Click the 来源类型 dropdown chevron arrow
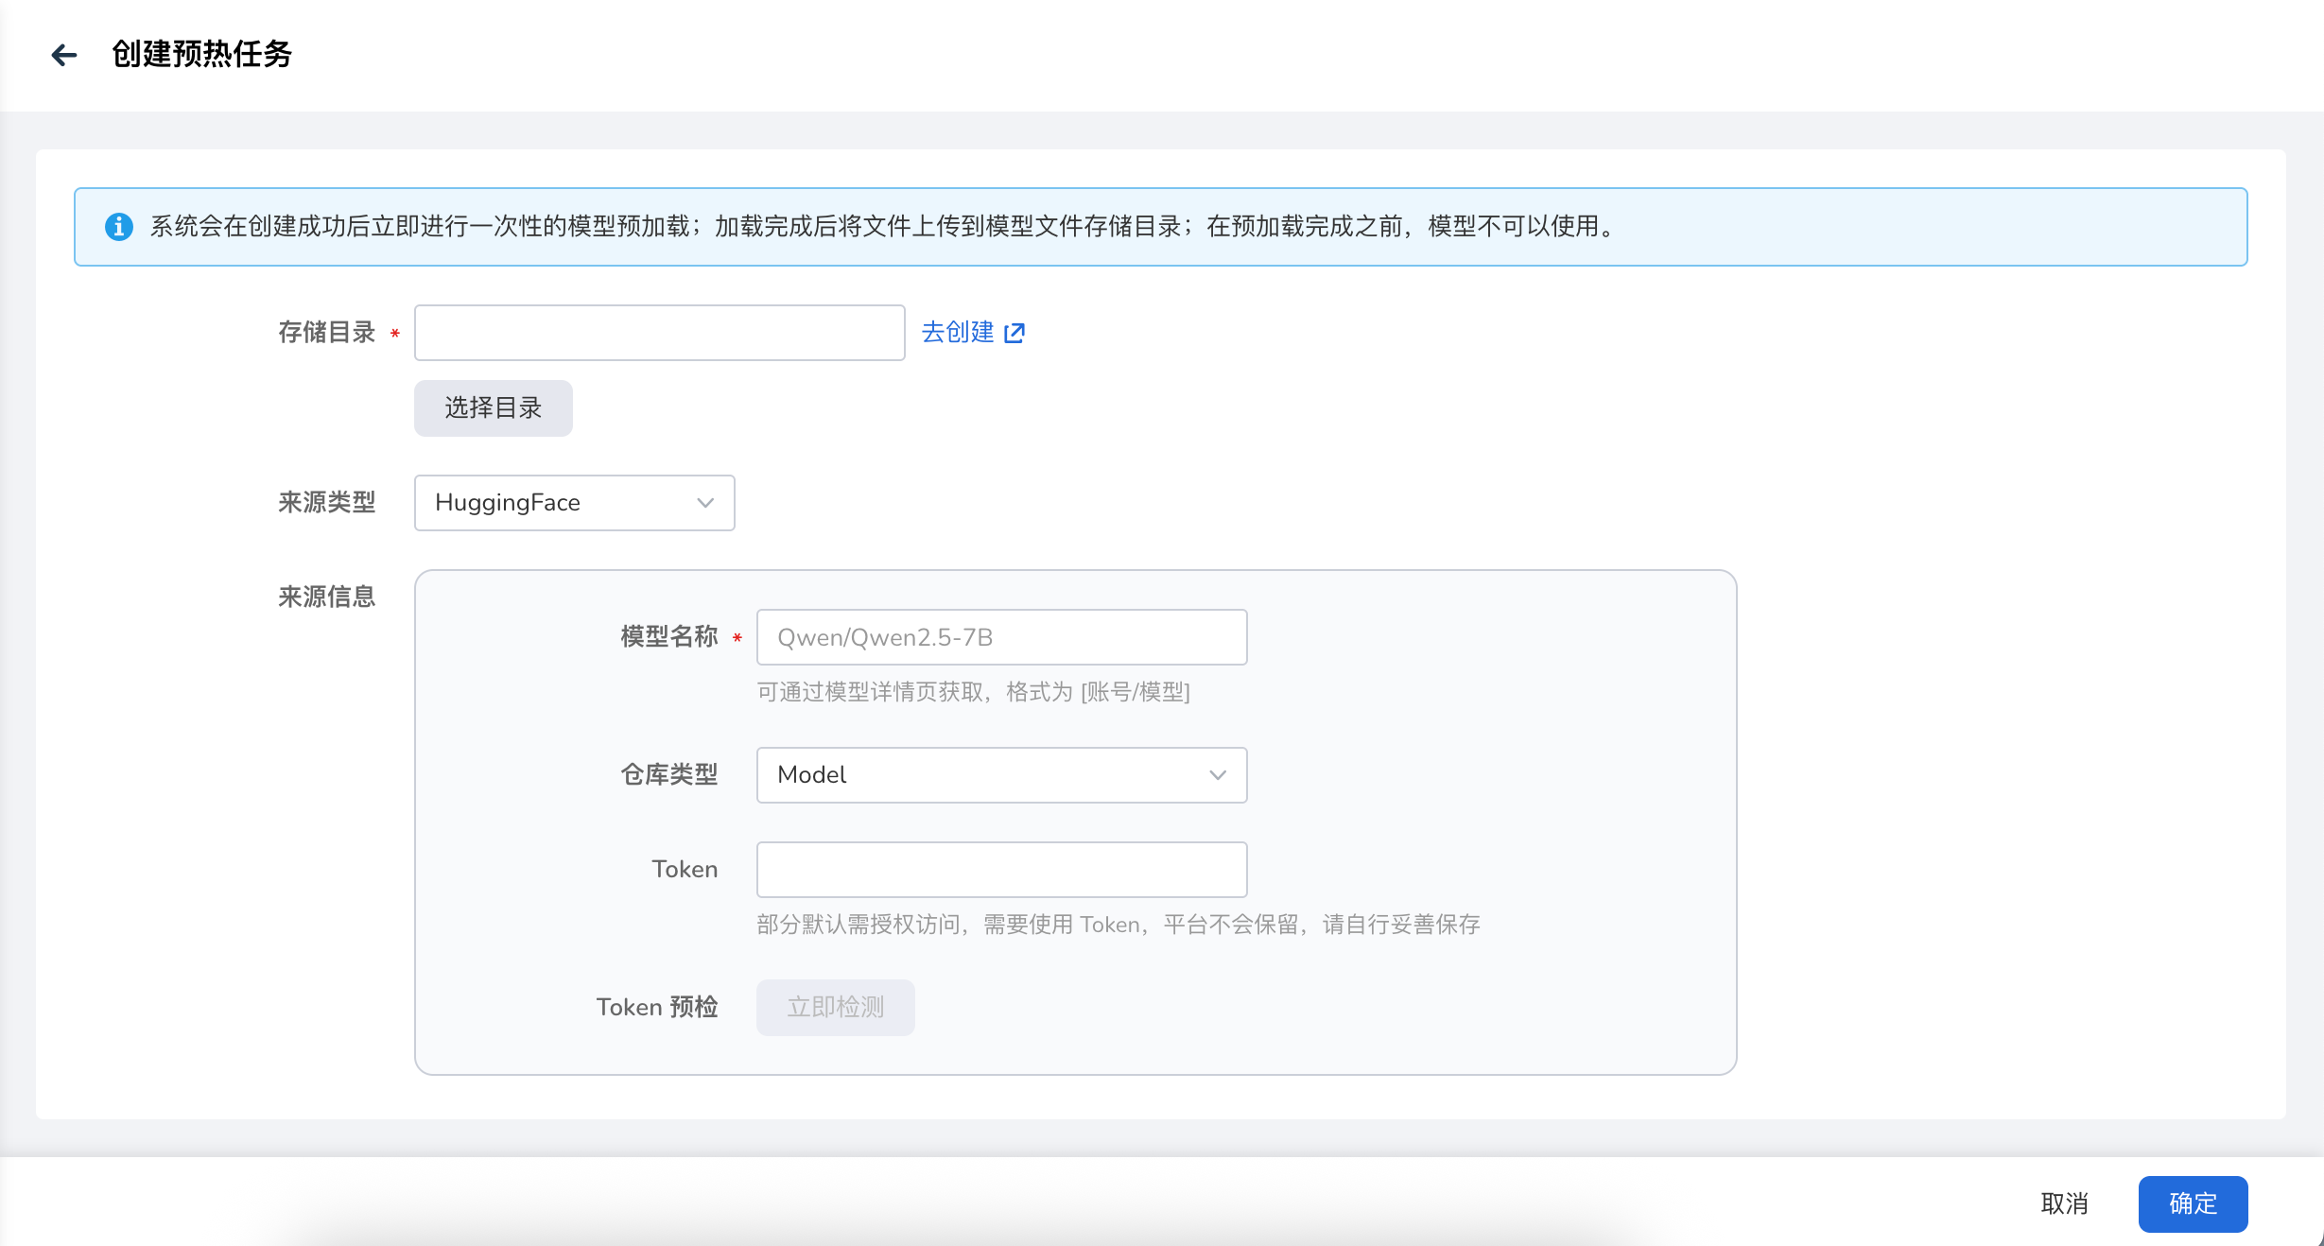This screenshot has width=2324, height=1246. pos(704,503)
